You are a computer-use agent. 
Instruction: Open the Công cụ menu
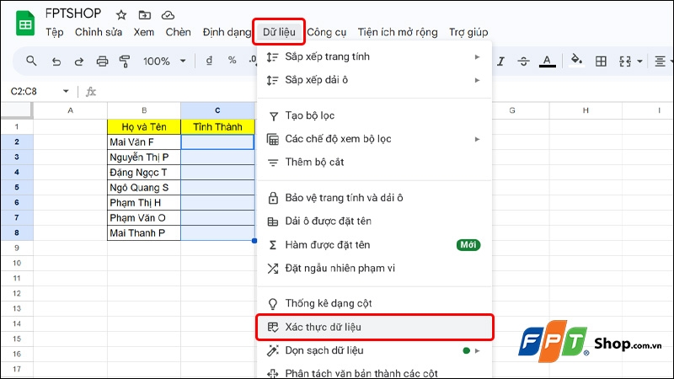[x=327, y=32]
